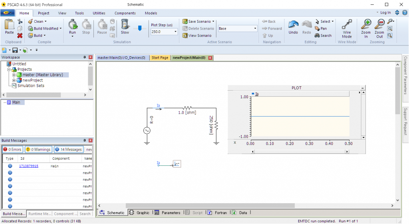Switch to master:Main(0):I/O_Devices(0) tab
Viewport: 409px width, 224px height.
(121, 57)
